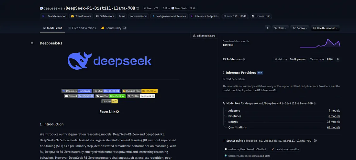Image resolution: width=356 pixels, height=160 pixels.
Task: Click the downloads trend sparkline chart
Action: [x=320, y=43]
